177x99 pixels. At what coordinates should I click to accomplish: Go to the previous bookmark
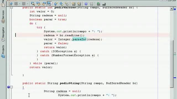(56, 4)
